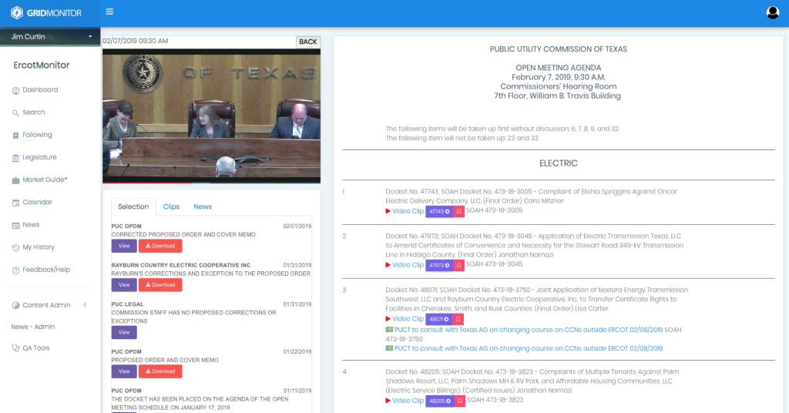The image size is (789, 413).
Task: Click the QA Tools icon
Action: click(15, 348)
